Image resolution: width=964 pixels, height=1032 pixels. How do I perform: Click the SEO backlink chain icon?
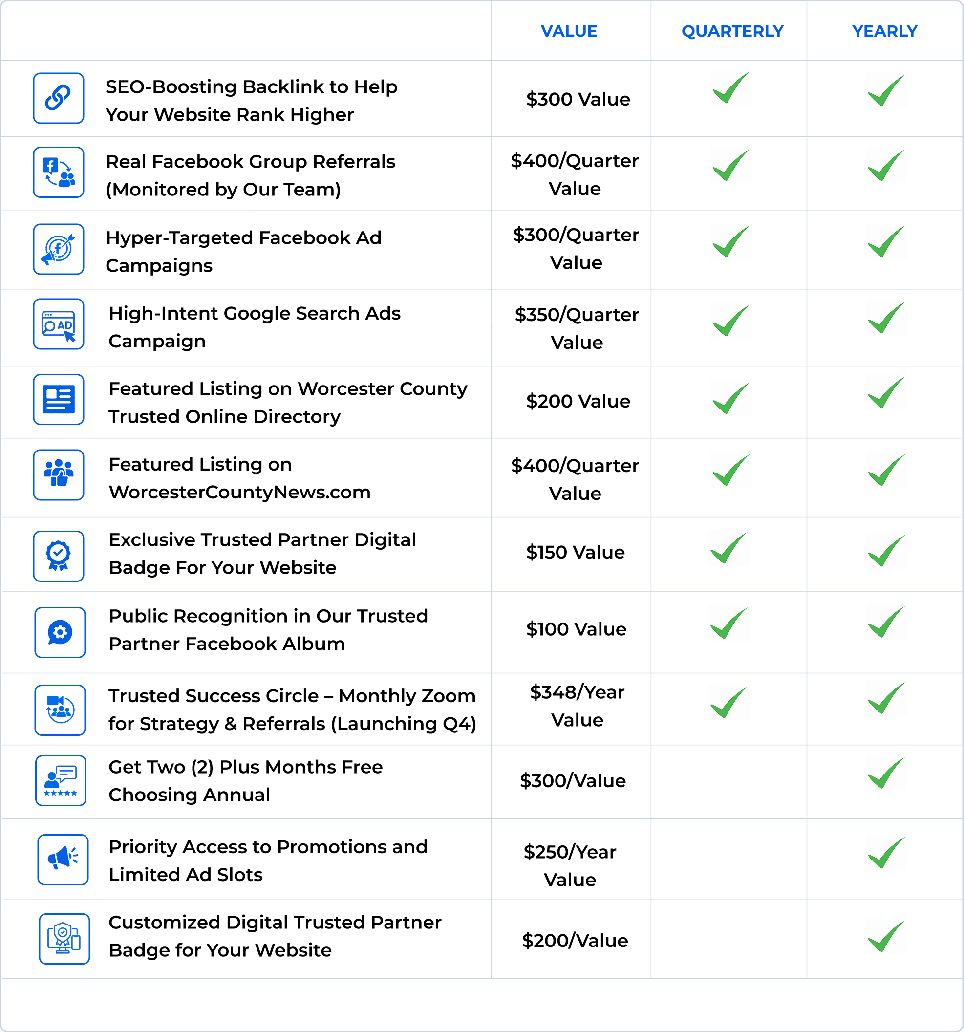pos(59,98)
